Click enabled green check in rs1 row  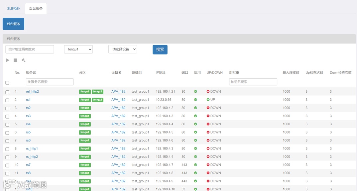pyautogui.click(x=195, y=100)
